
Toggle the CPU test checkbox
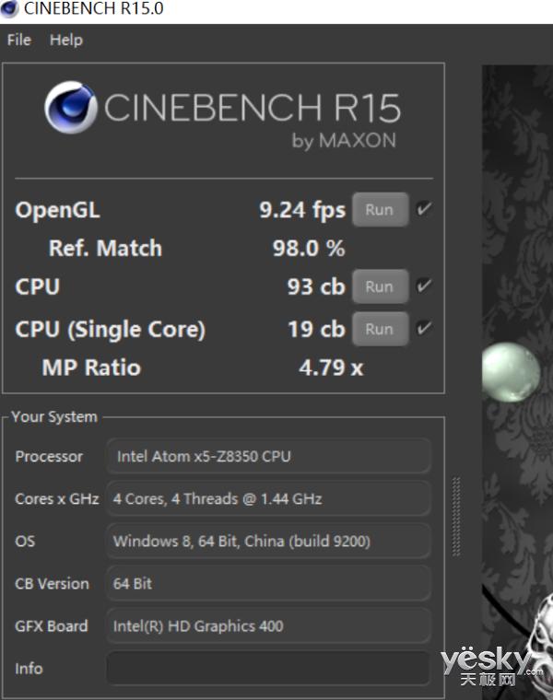coord(423,286)
